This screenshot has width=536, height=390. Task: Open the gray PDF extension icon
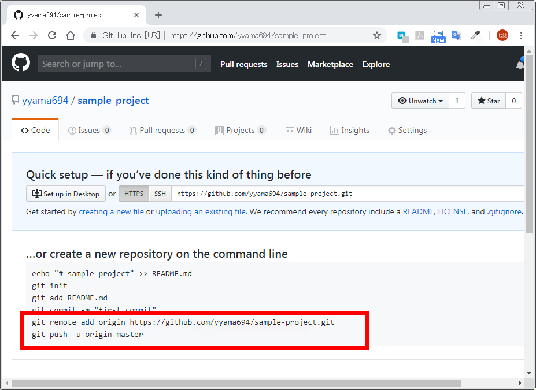click(419, 35)
